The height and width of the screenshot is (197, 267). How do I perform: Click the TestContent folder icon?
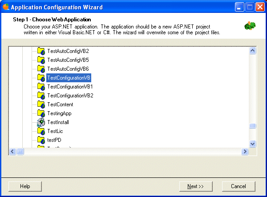[x=41, y=105]
